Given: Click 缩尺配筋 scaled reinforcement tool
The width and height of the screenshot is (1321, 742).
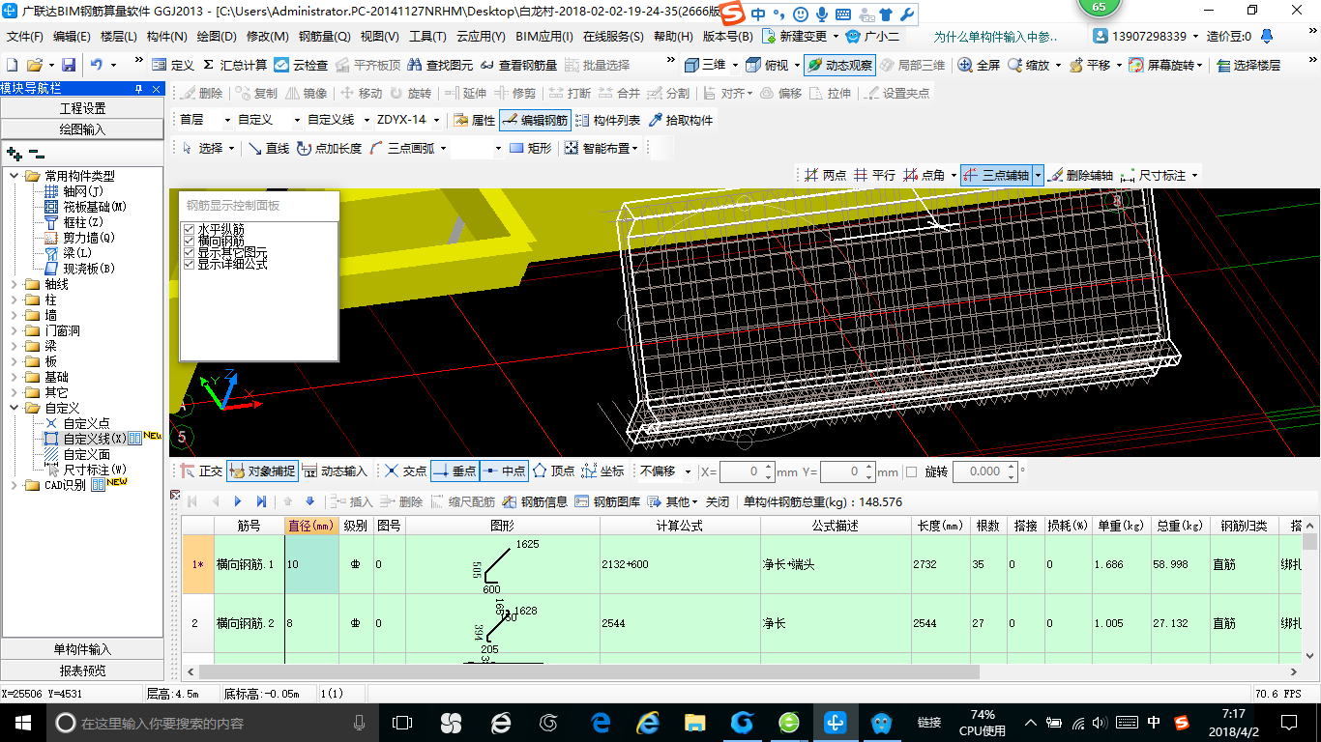Looking at the screenshot, I should pyautogui.click(x=462, y=501).
